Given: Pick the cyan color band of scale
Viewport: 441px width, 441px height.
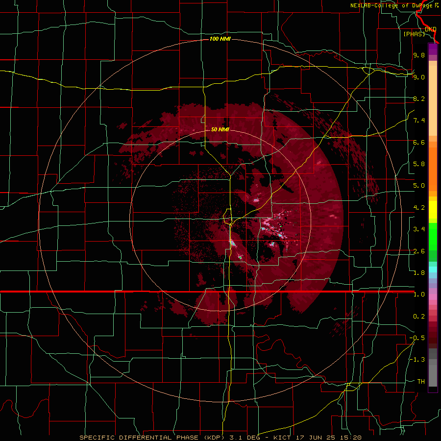Looking at the screenshot, I should pyautogui.click(x=433, y=269).
